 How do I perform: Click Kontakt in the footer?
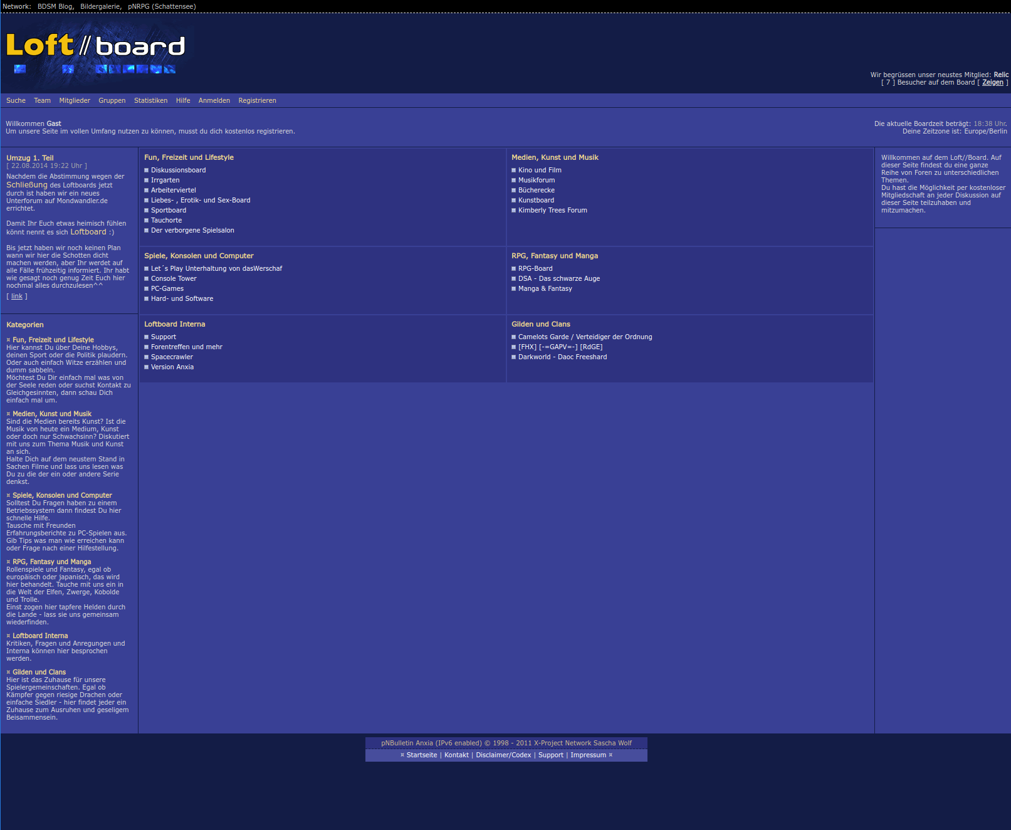456,755
